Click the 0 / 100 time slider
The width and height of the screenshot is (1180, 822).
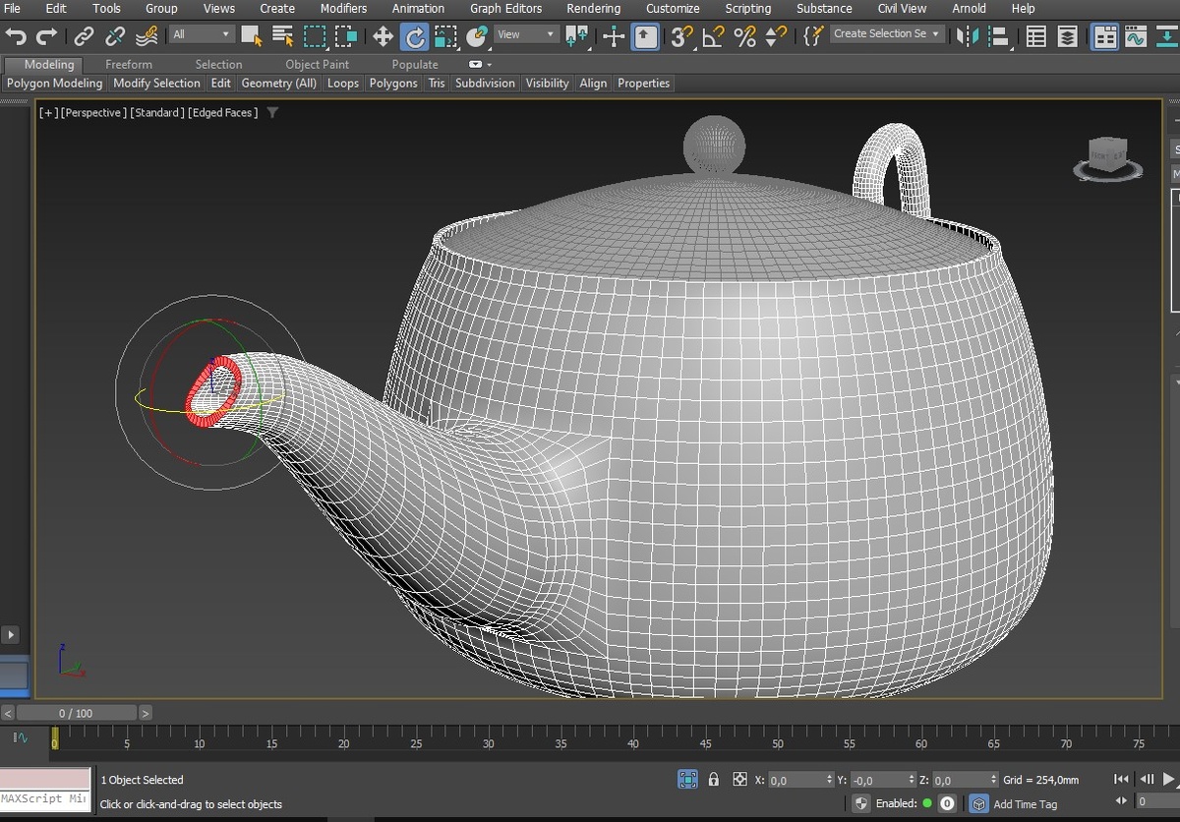click(x=76, y=713)
